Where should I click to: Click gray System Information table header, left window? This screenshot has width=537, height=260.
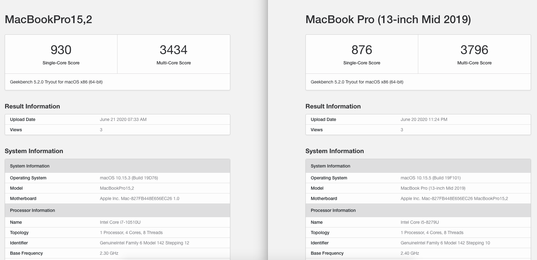pyautogui.click(x=117, y=166)
